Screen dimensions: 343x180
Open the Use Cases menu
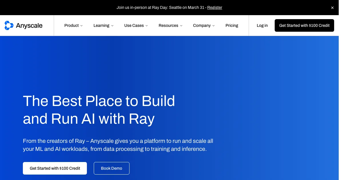point(134,25)
